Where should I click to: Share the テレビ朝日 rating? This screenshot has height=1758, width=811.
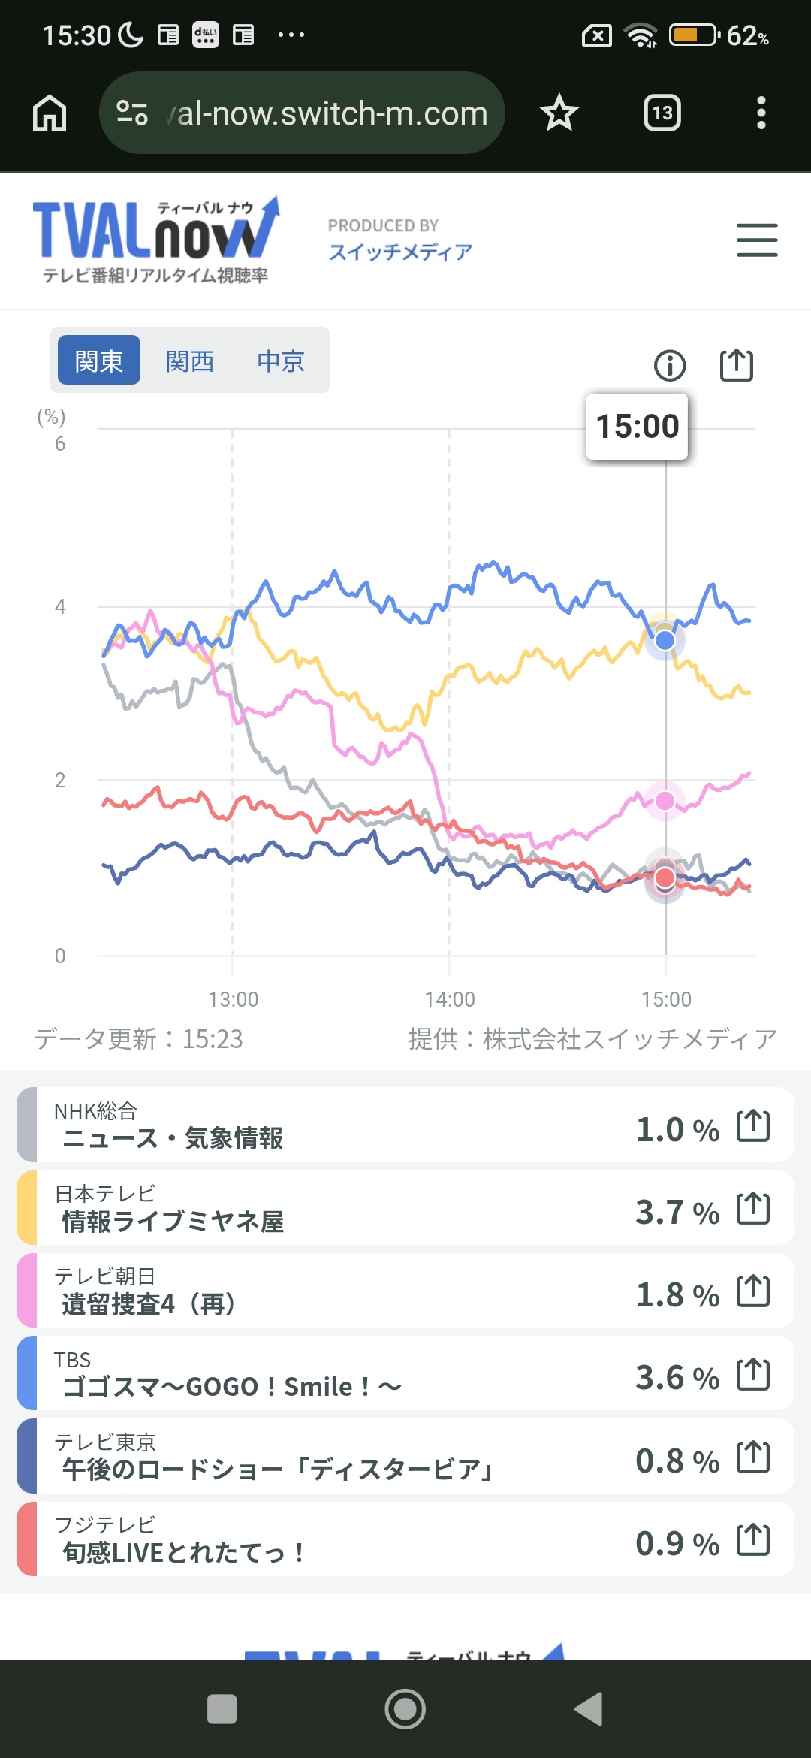pyautogui.click(x=753, y=1291)
